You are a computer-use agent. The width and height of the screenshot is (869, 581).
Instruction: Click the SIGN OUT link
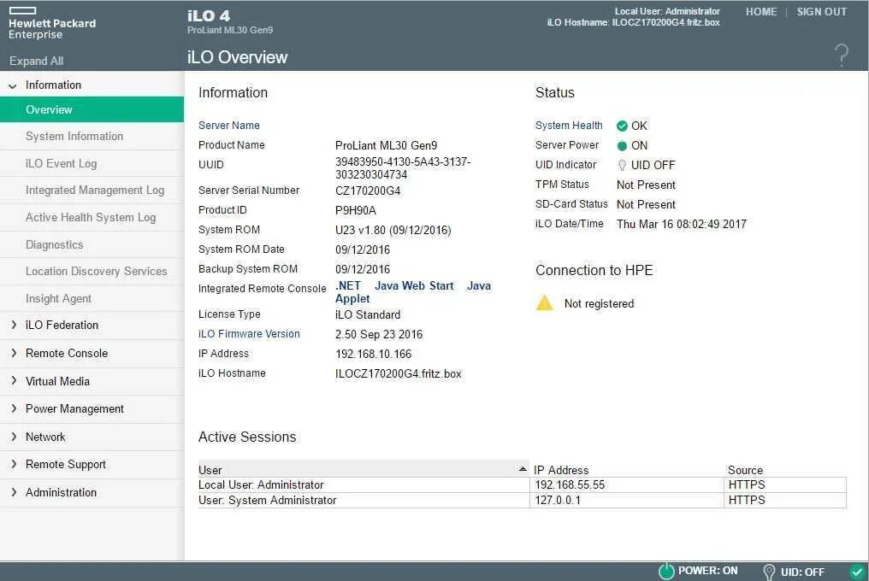click(821, 12)
